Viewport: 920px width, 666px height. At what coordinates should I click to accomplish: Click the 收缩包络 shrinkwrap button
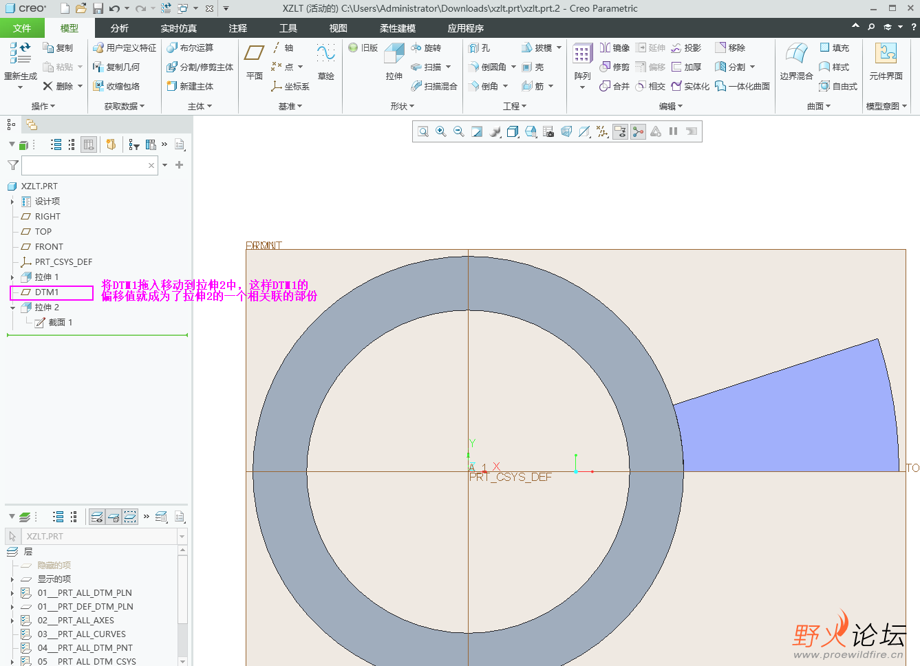click(x=116, y=86)
